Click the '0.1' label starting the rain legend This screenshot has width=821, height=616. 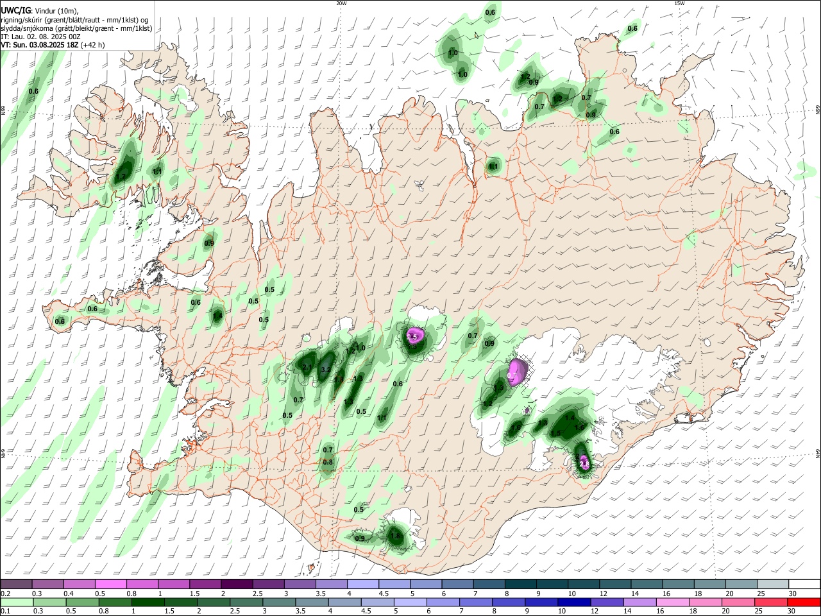(6, 611)
